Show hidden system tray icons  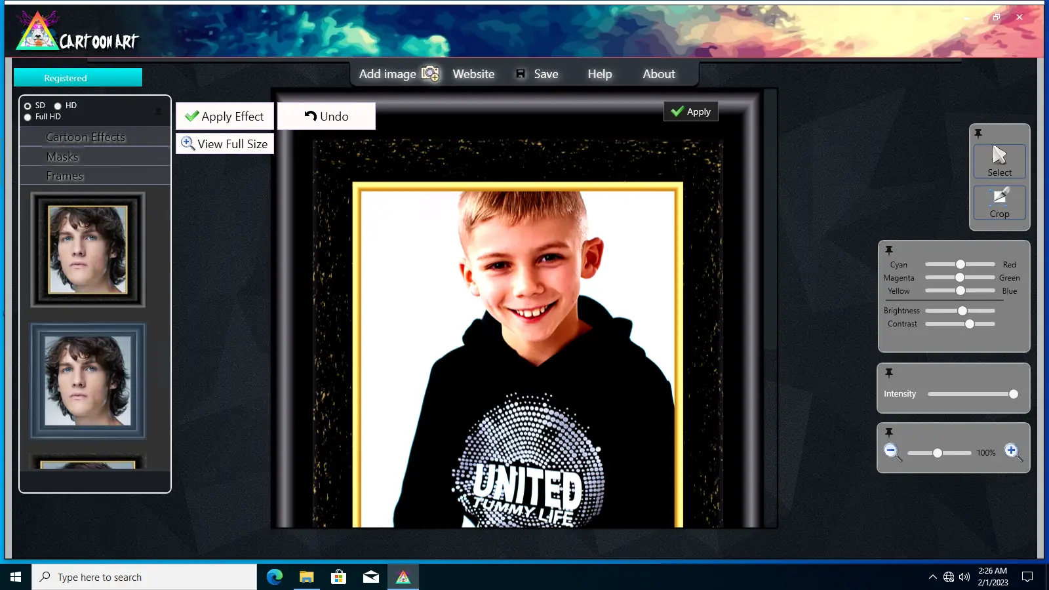[932, 577]
